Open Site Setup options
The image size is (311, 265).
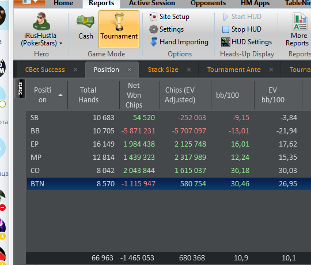tap(169, 17)
